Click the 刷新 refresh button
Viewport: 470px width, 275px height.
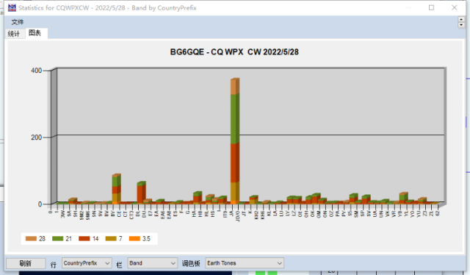tap(26, 263)
